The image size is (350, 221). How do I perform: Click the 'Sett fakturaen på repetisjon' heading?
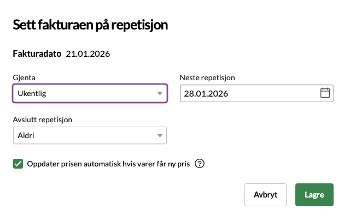(x=90, y=25)
